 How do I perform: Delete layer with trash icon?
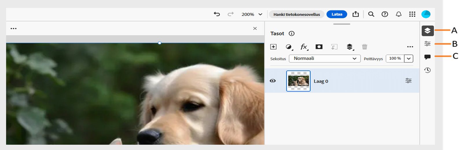tap(365, 47)
